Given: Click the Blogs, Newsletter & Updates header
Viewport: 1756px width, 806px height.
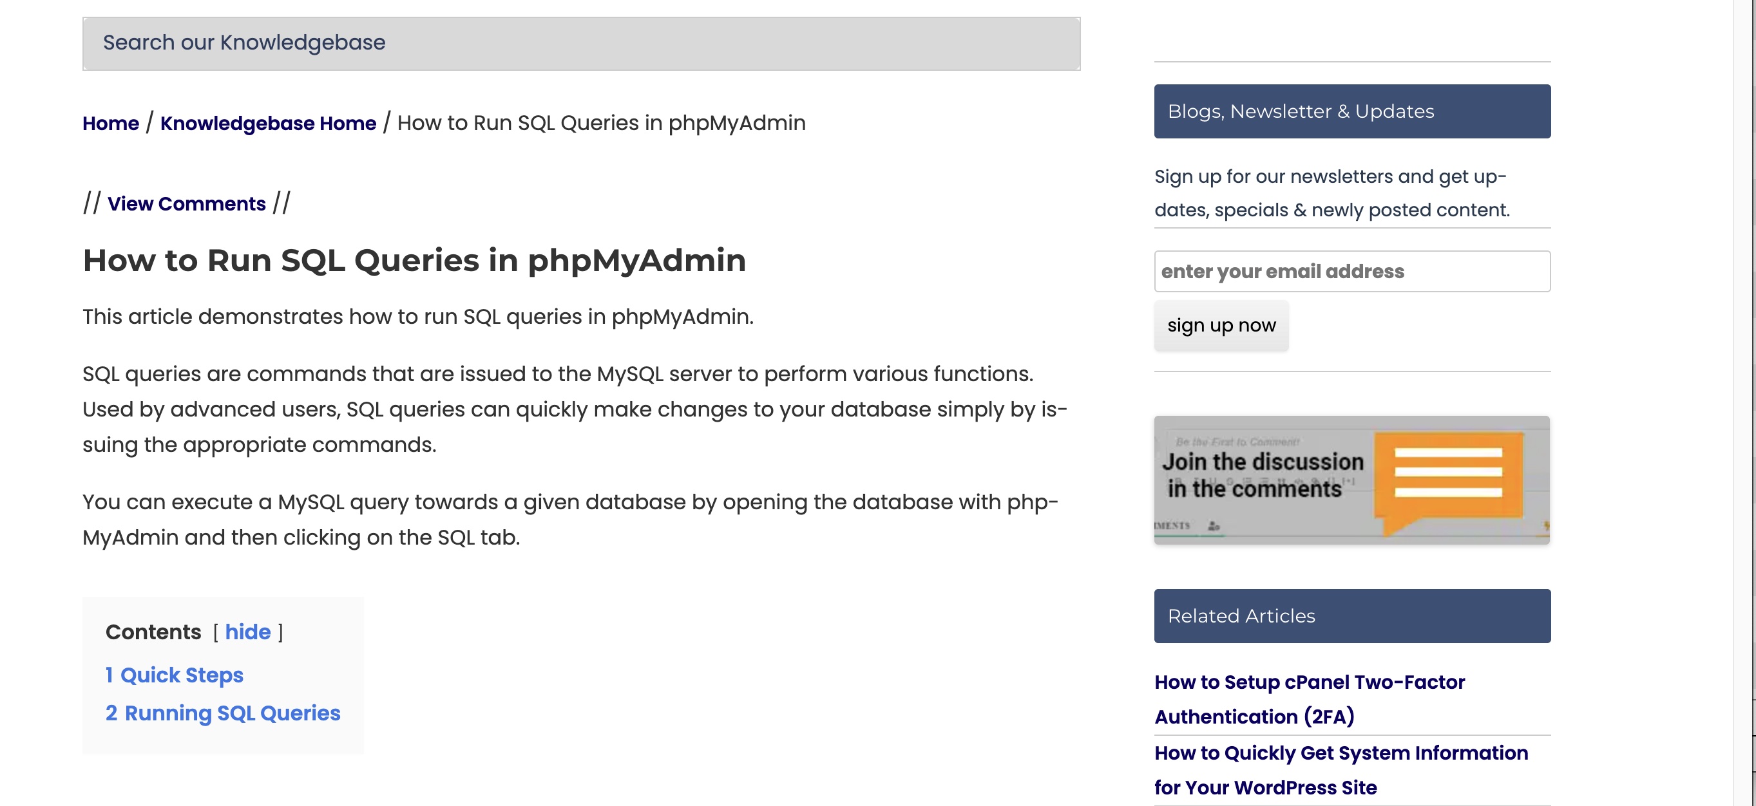Looking at the screenshot, I should pos(1351,111).
